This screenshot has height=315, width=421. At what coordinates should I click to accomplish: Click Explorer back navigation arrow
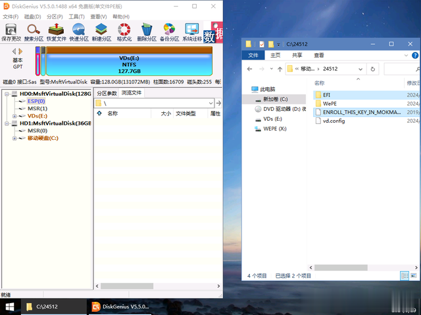250,69
